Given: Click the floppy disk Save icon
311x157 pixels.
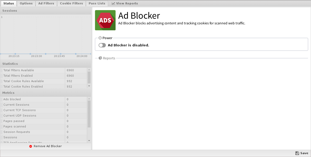Looking at the screenshot, I should tap(297, 153).
